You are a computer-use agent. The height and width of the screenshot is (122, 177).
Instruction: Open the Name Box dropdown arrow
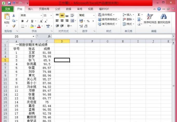click(x=33, y=36)
